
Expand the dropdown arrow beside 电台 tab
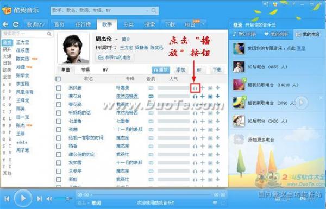point(203,24)
